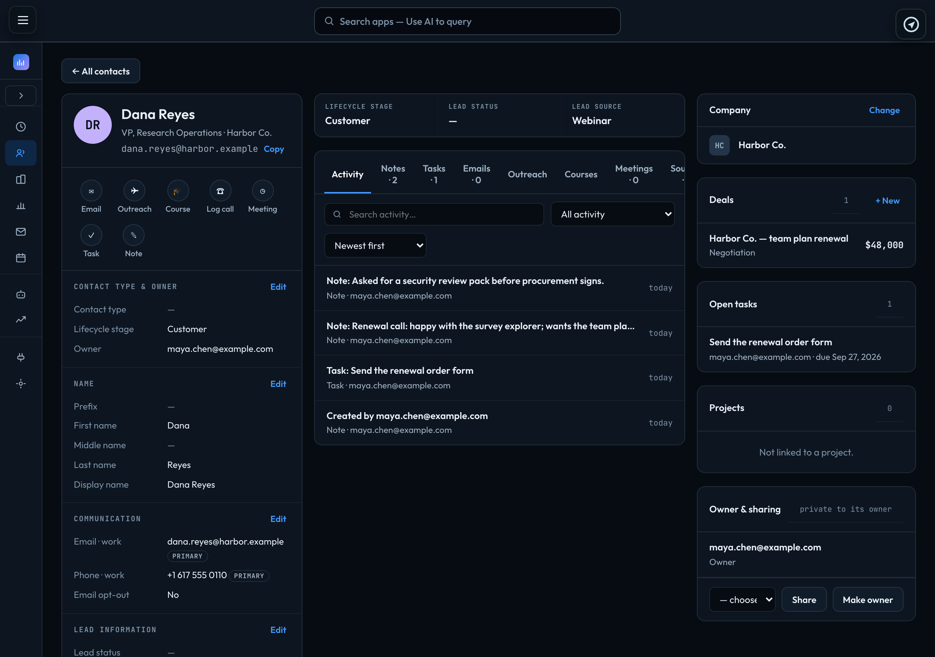Viewport: 935px width, 657px height.
Task: Switch to the Notes tab
Action: click(x=393, y=174)
